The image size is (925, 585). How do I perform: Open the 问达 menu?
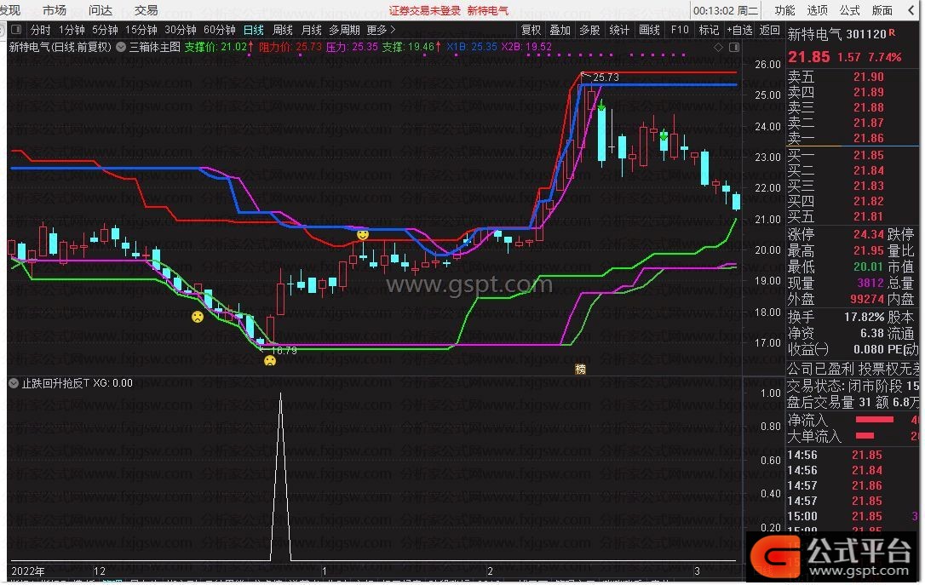coord(101,10)
